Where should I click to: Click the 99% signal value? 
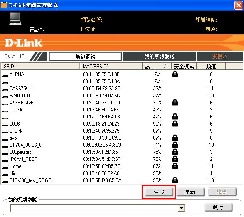pos(157,180)
